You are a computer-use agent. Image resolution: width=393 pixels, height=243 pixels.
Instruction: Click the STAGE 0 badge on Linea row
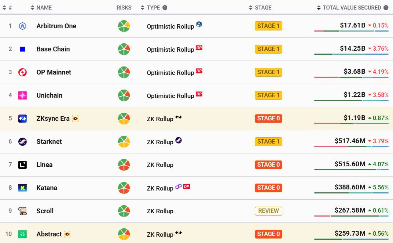268,165
